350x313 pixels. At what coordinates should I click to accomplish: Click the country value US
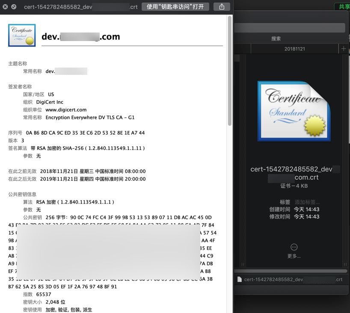(x=51, y=94)
